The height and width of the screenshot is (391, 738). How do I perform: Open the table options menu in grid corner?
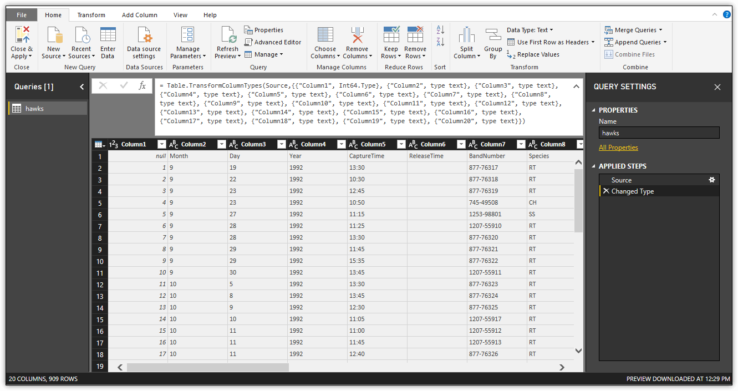tap(100, 144)
